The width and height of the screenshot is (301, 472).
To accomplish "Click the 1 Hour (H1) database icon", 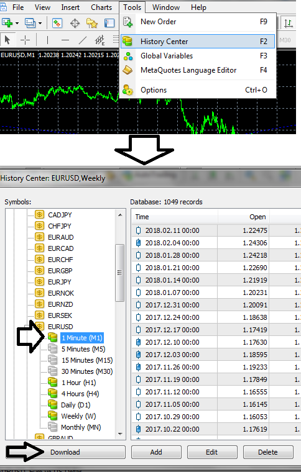I will coord(53,383).
